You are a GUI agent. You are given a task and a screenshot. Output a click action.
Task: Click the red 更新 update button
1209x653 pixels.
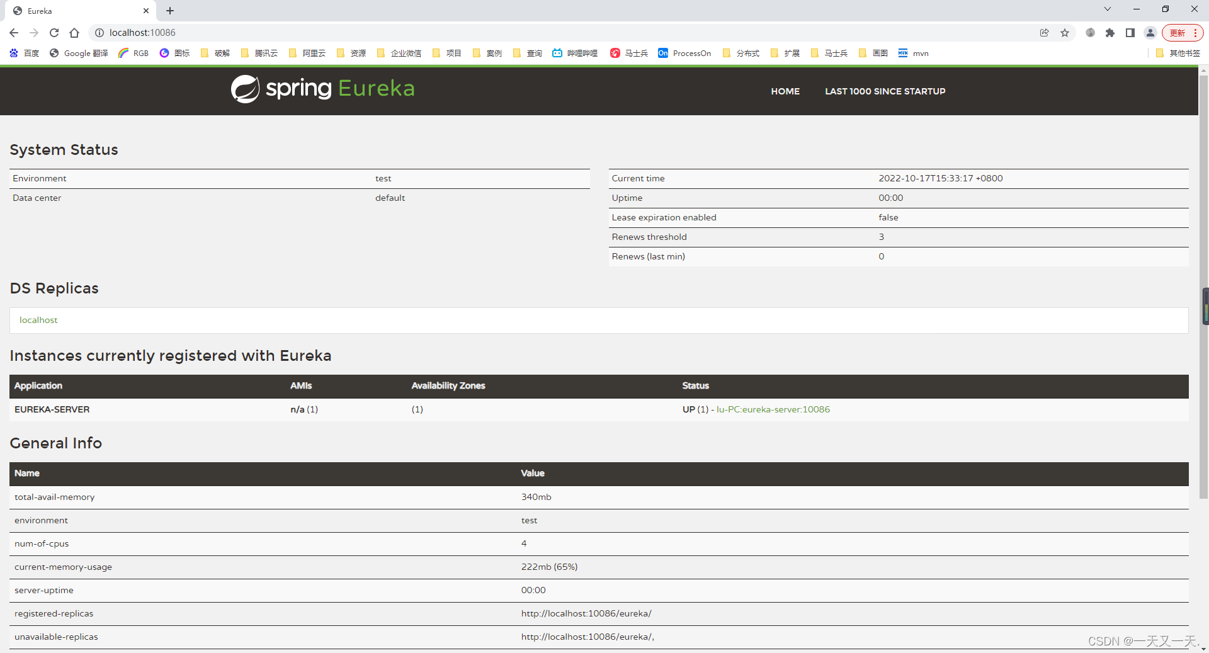1183,33
